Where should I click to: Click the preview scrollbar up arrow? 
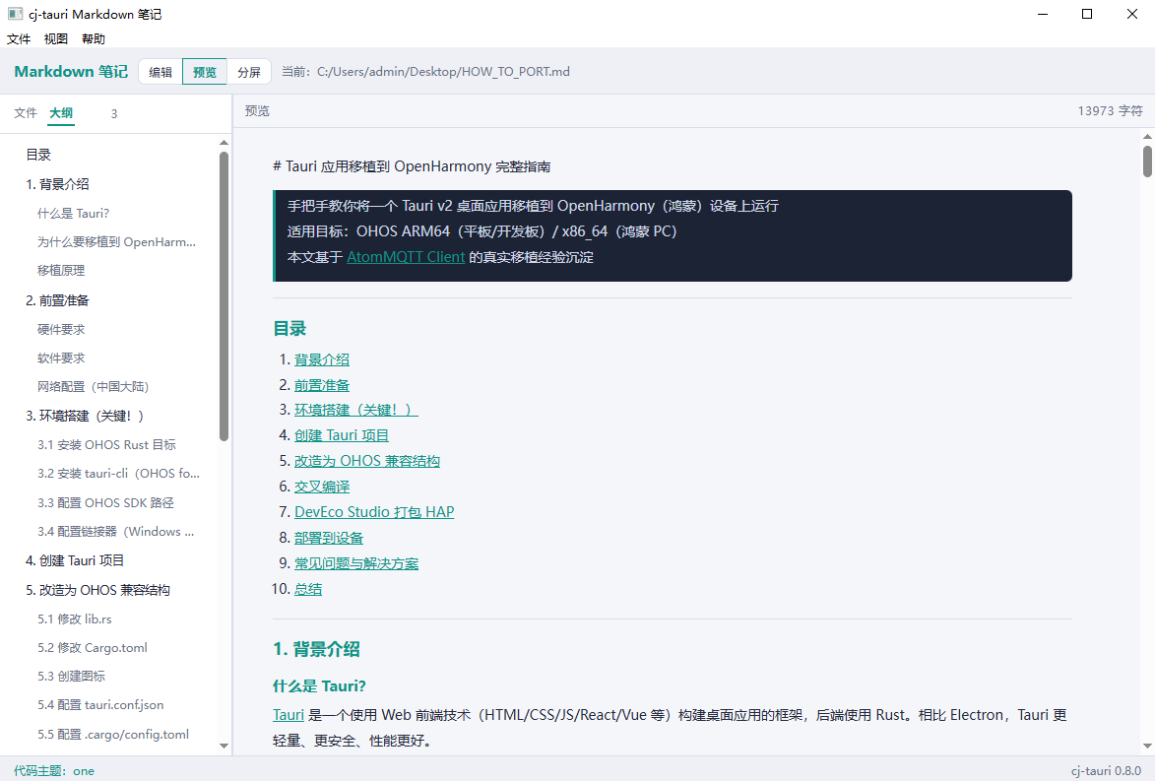tap(1147, 136)
